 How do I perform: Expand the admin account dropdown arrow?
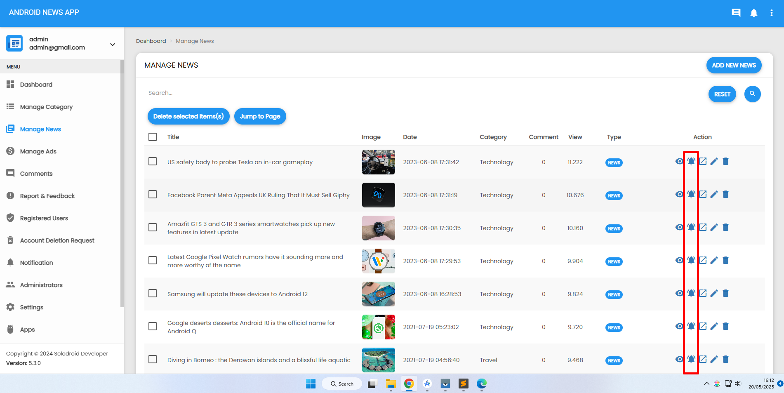point(112,45)
